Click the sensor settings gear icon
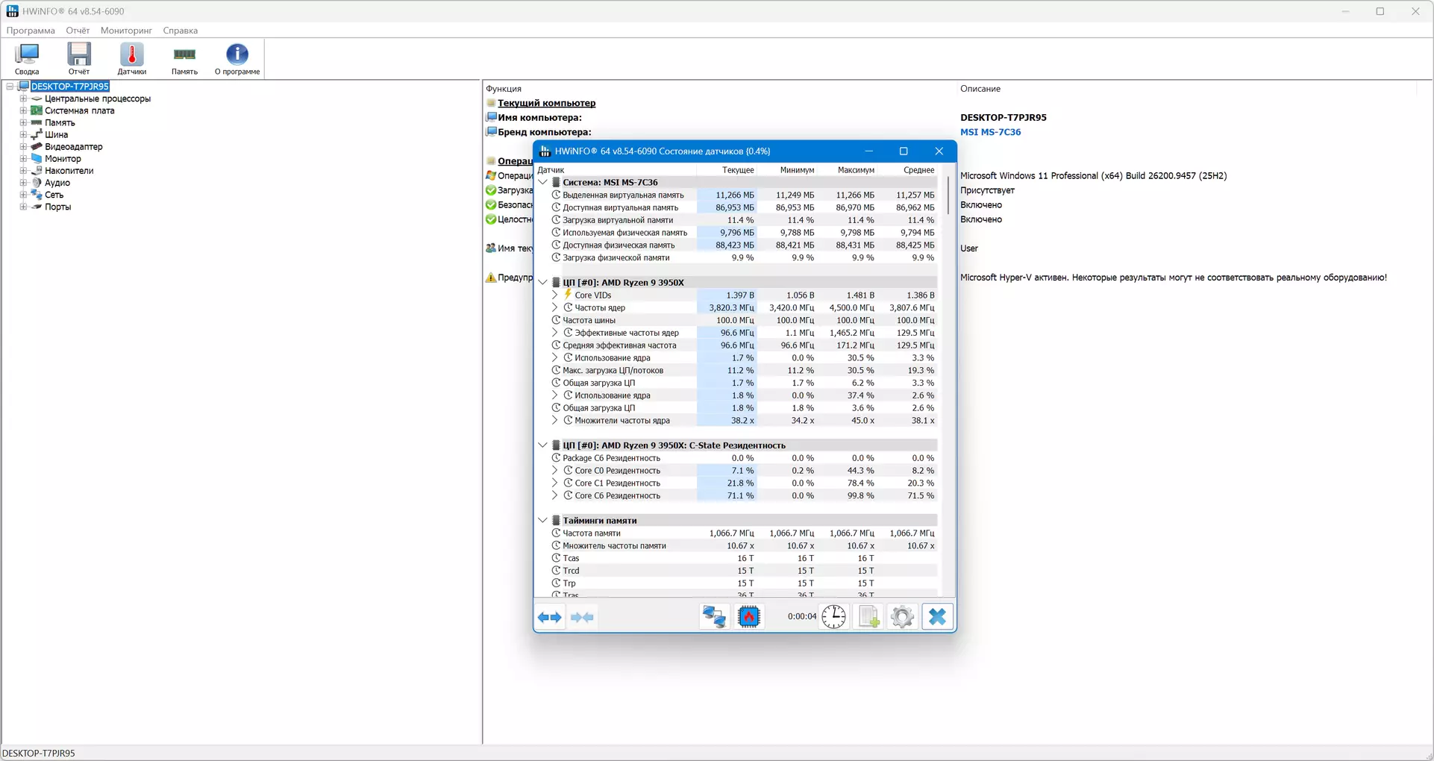The height and width of the screenshot is (761, 1434). pos(902,617)
